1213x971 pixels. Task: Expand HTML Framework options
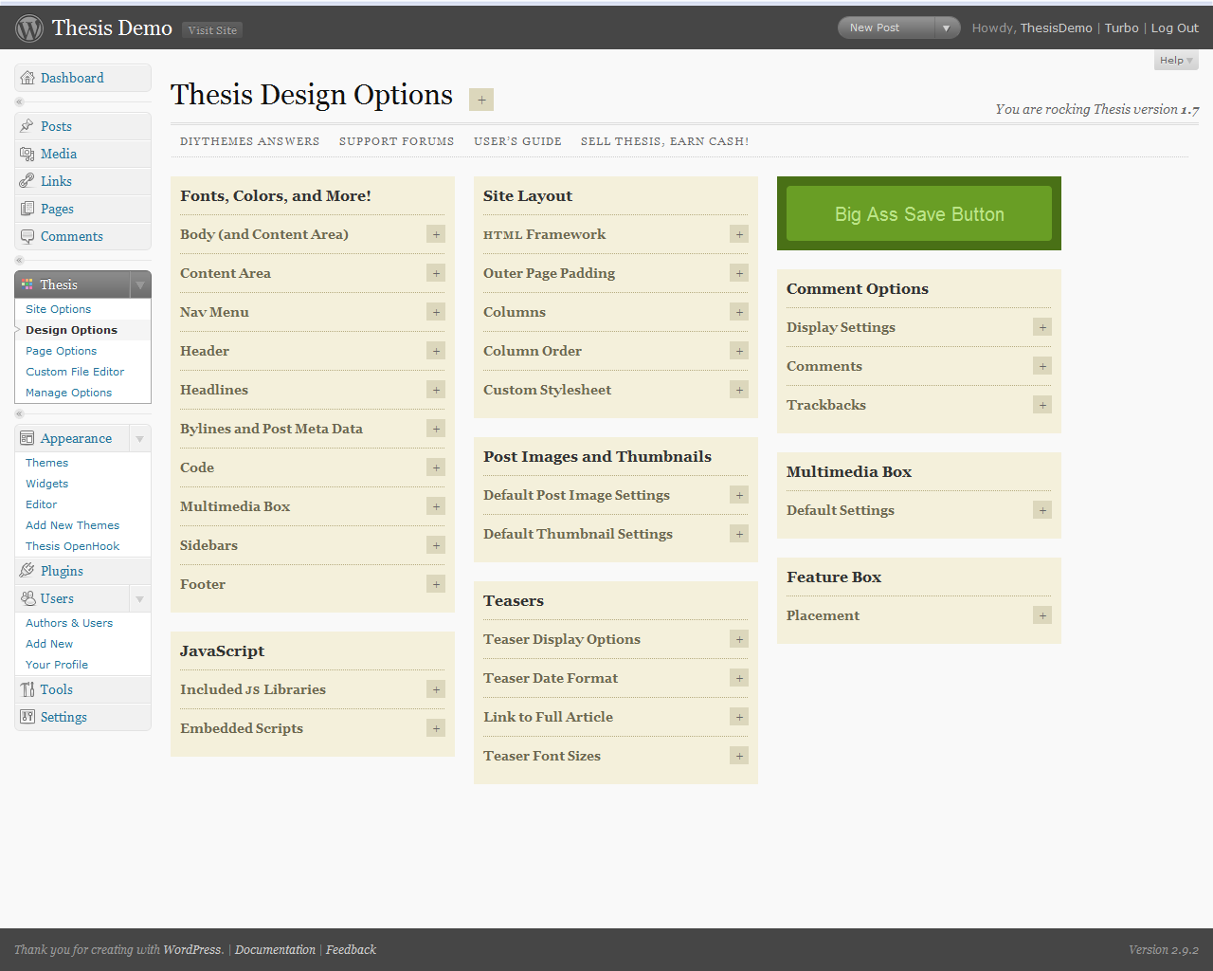pos(739,234)
